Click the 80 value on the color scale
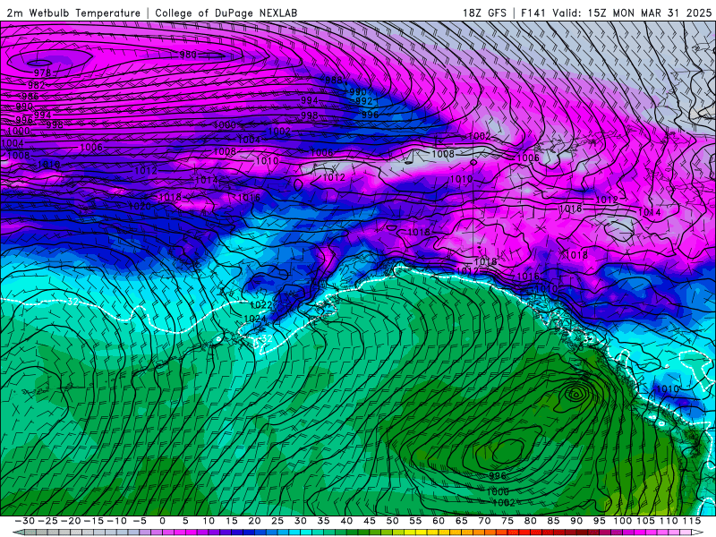Image resolution: width=716 pixels, height=537 pixels. [531, 521]
